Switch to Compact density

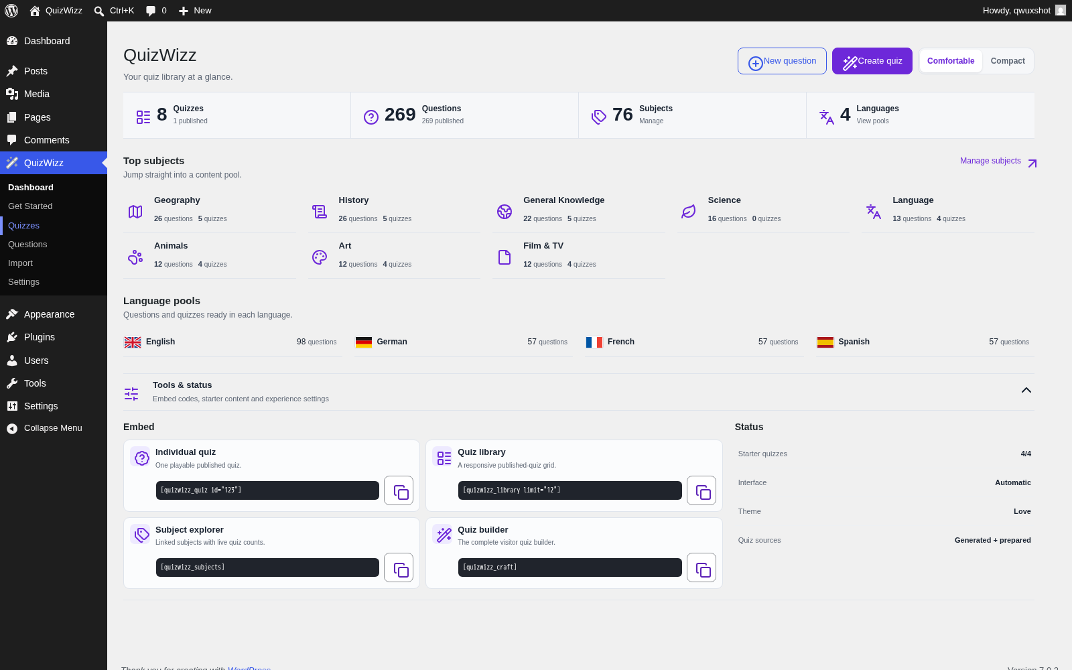coord(1008,61)
